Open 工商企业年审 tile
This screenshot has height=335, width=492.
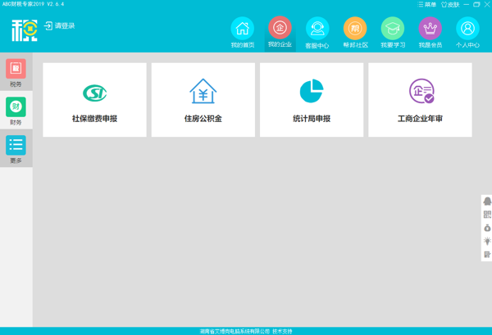click(x=420, y=101)
